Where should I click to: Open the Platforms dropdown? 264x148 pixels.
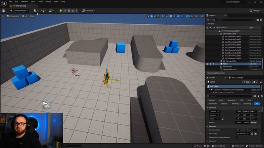click(89, 11)
